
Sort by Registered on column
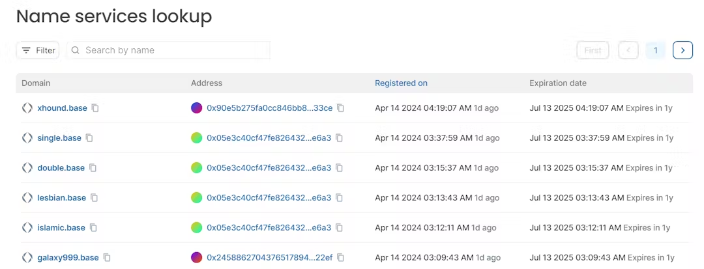coord(401,83)
